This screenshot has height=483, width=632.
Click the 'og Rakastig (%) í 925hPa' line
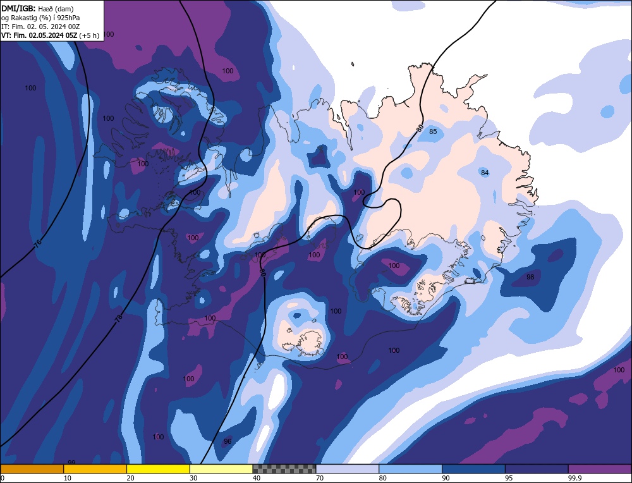[x=40, y=18]
